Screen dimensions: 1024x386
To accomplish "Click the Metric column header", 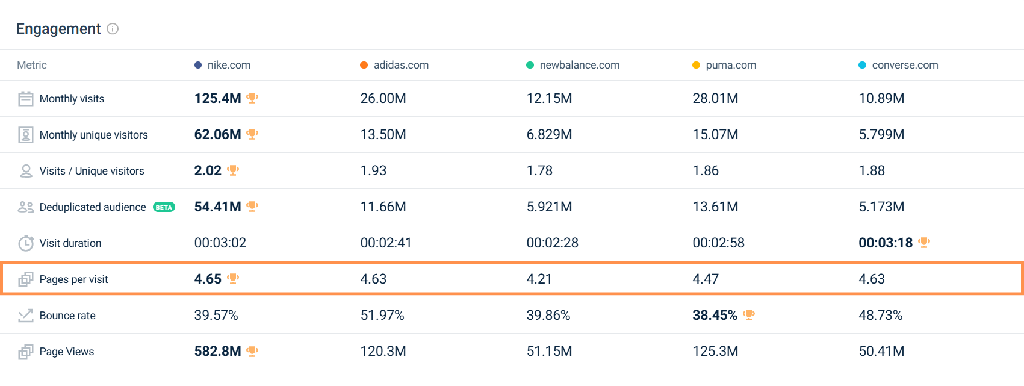I will click(x=32, y=65).
